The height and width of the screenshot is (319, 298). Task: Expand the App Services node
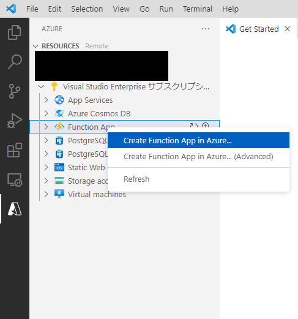[x=47, y=100]
